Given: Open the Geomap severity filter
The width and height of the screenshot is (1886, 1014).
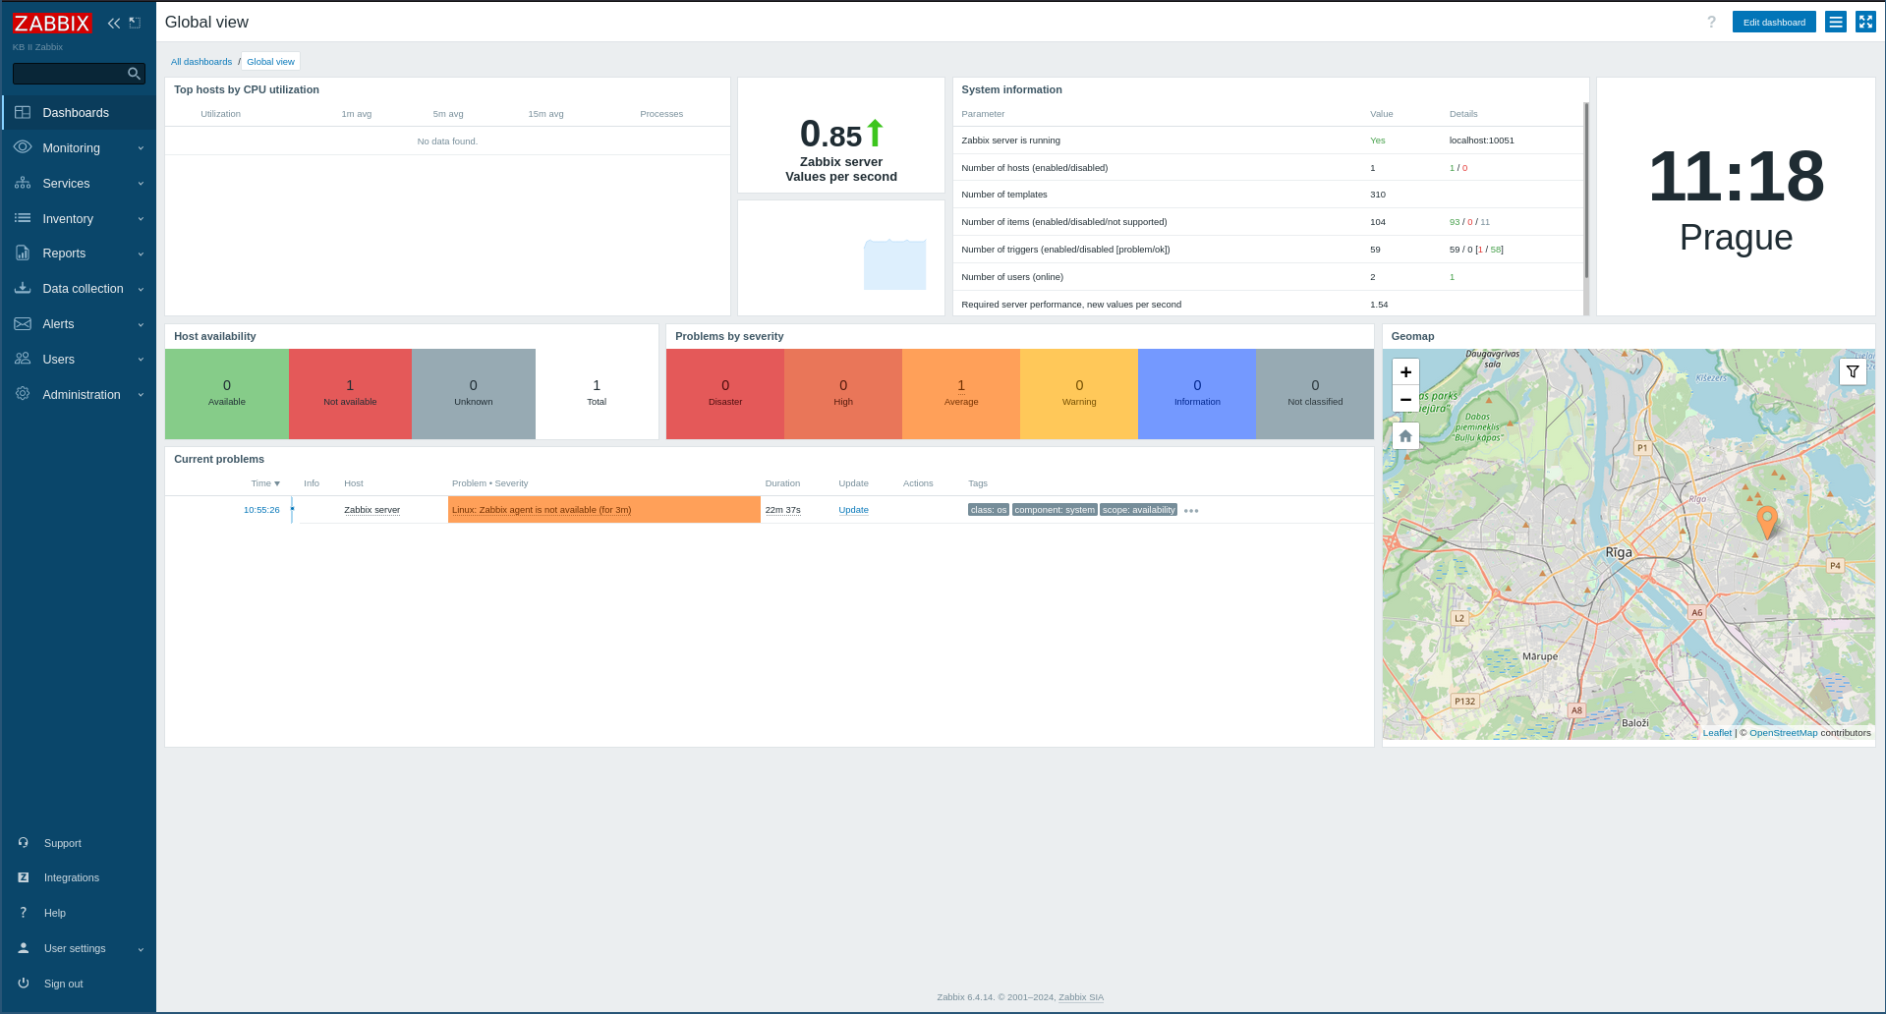Looking at the screenshot, I should (x=1852, y=371).
